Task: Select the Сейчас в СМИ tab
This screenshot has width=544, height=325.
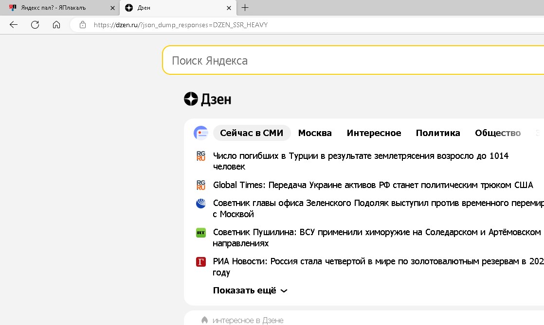Action: (252, 133)
